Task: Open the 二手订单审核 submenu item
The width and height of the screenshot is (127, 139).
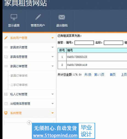Action: (x=19, y=85)
